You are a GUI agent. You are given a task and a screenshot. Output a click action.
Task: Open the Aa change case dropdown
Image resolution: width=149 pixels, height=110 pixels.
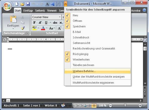[x=52, y=28]
